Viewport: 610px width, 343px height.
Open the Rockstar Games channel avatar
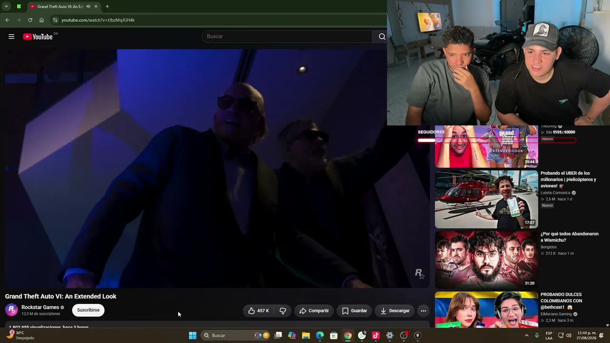[x=11, y=310]
